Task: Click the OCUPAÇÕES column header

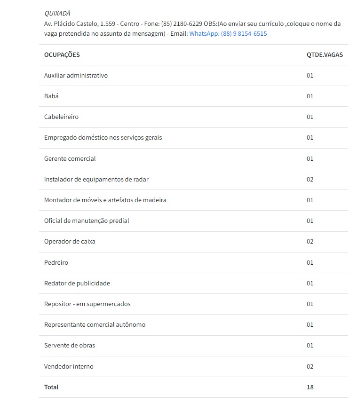Action: [x=62, y=55]
